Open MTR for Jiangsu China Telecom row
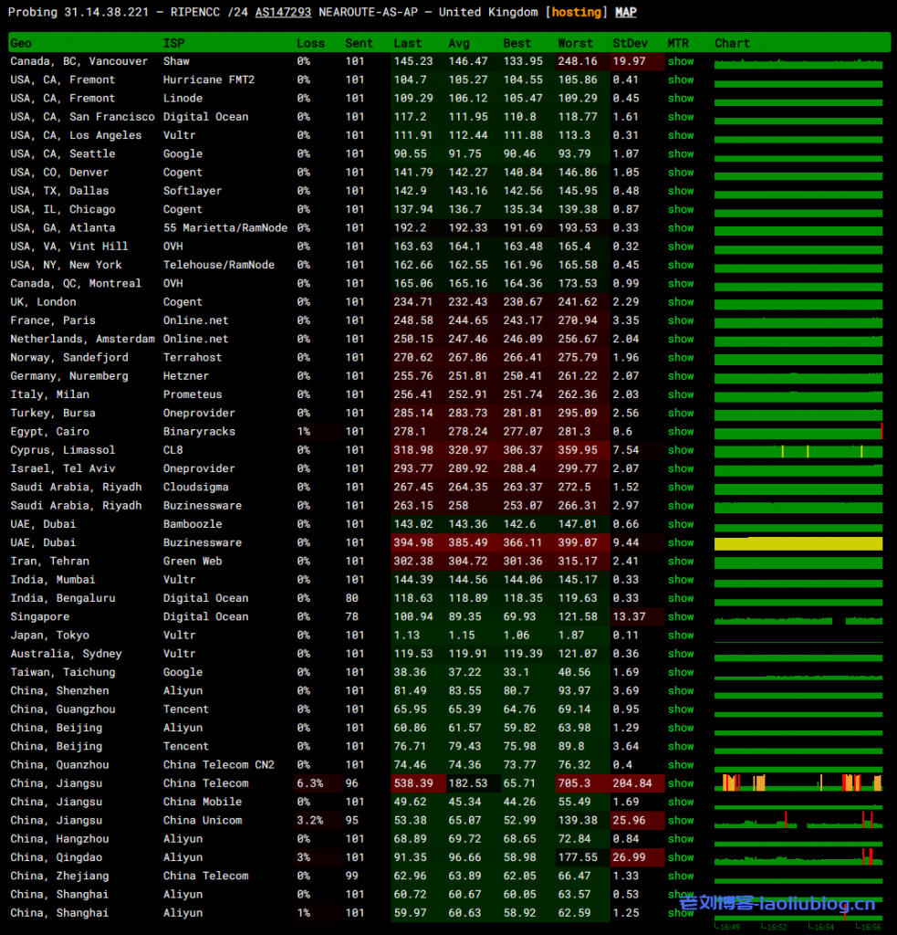The width and height of the screenshot is (897, 935). [x=680, y=783]
